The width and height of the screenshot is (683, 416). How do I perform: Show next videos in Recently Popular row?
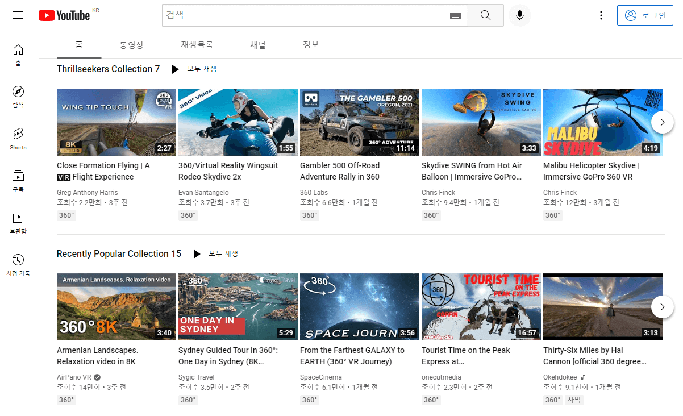pos(663,307)
